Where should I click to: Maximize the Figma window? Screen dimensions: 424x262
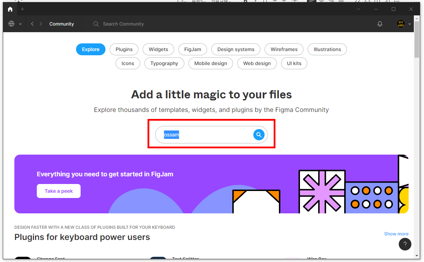click(x=394, y=9)
